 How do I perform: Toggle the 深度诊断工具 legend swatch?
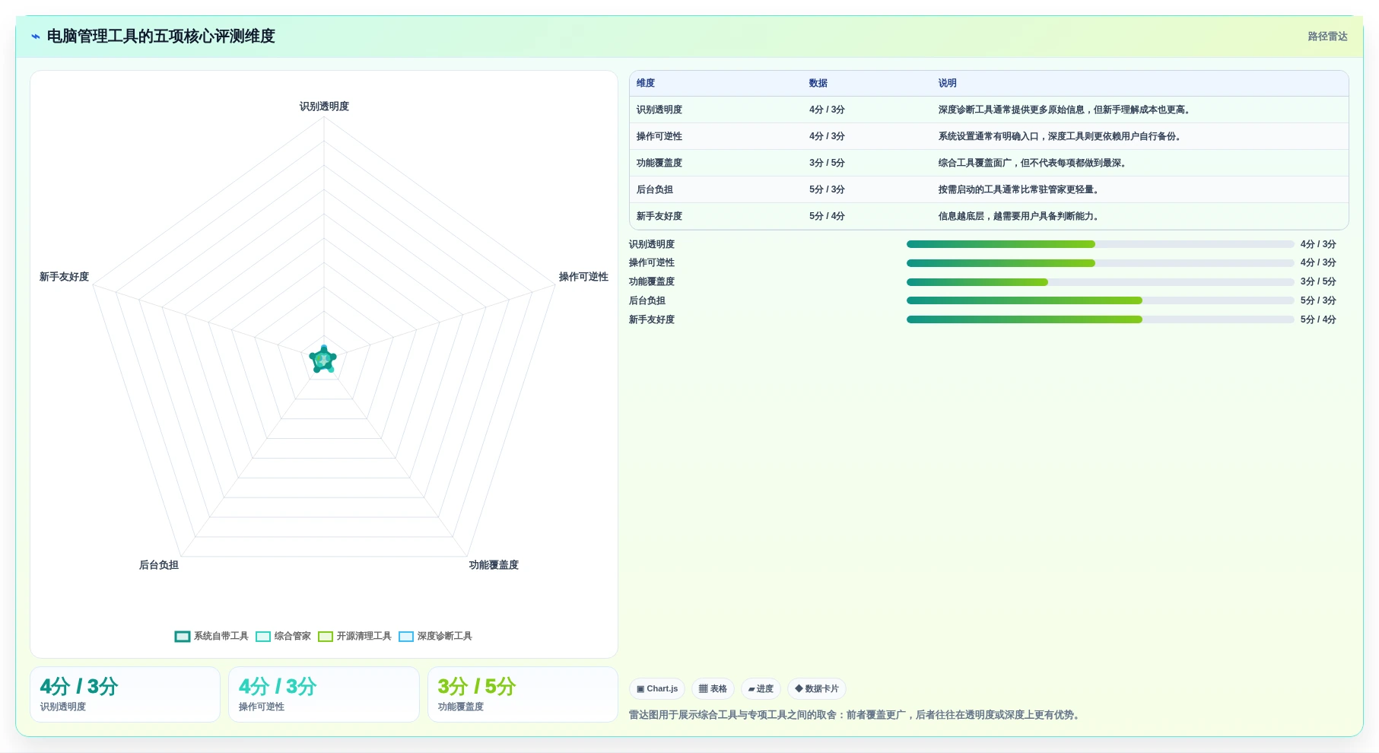click(x=406, y=637)
